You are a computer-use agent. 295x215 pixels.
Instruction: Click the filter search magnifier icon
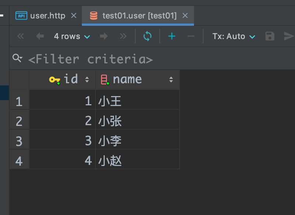click(17, 58)
